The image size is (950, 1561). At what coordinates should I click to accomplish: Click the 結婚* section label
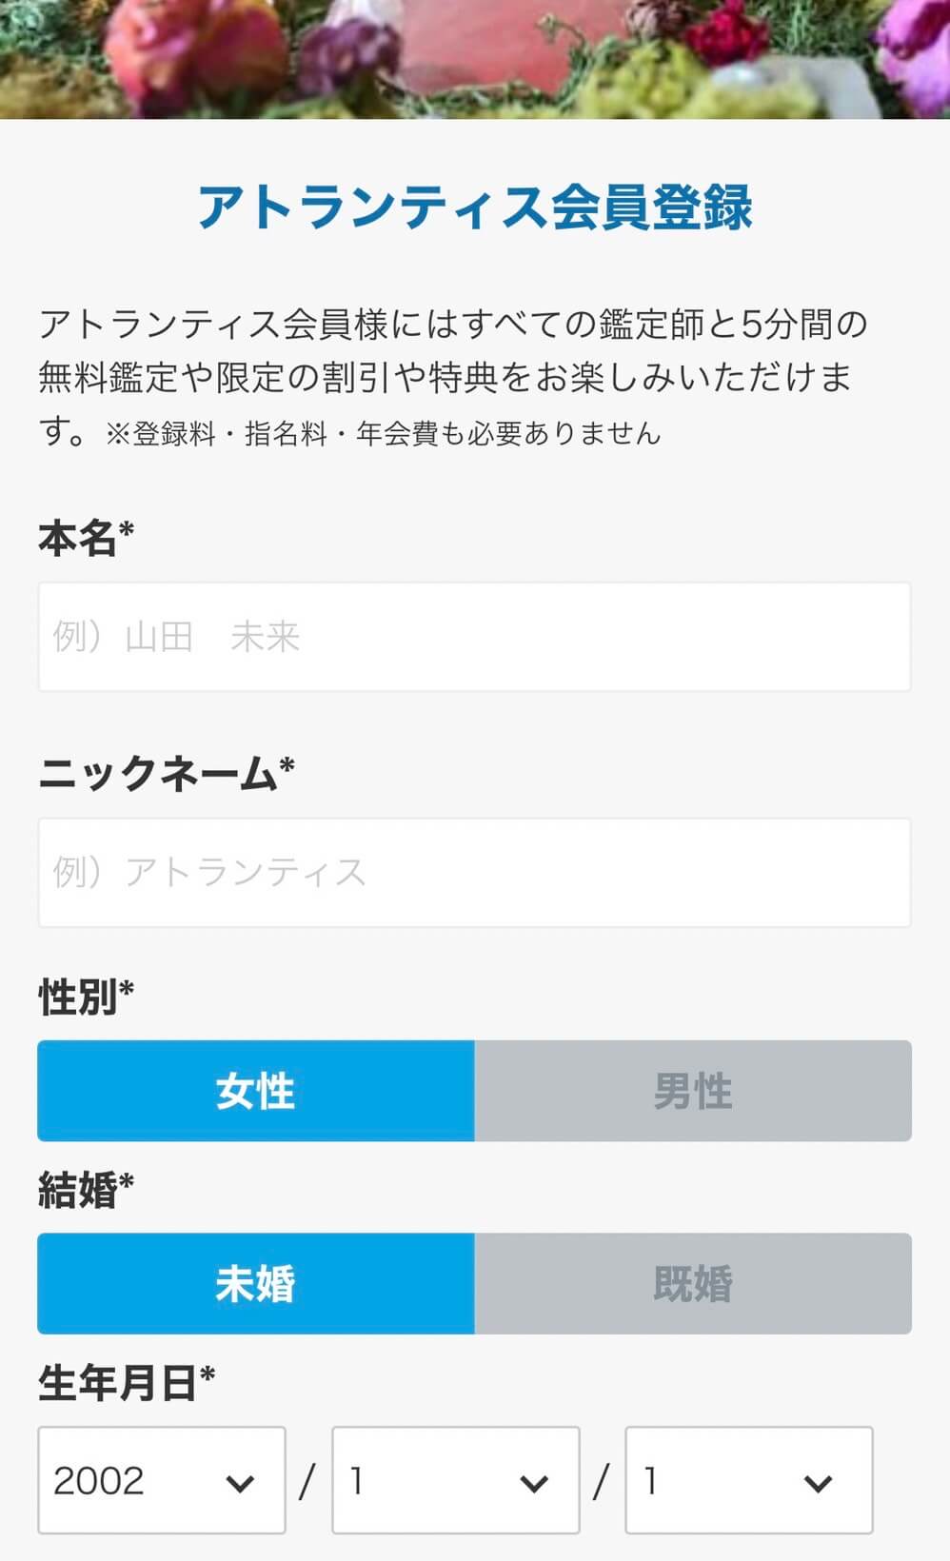coord(86,1190)
